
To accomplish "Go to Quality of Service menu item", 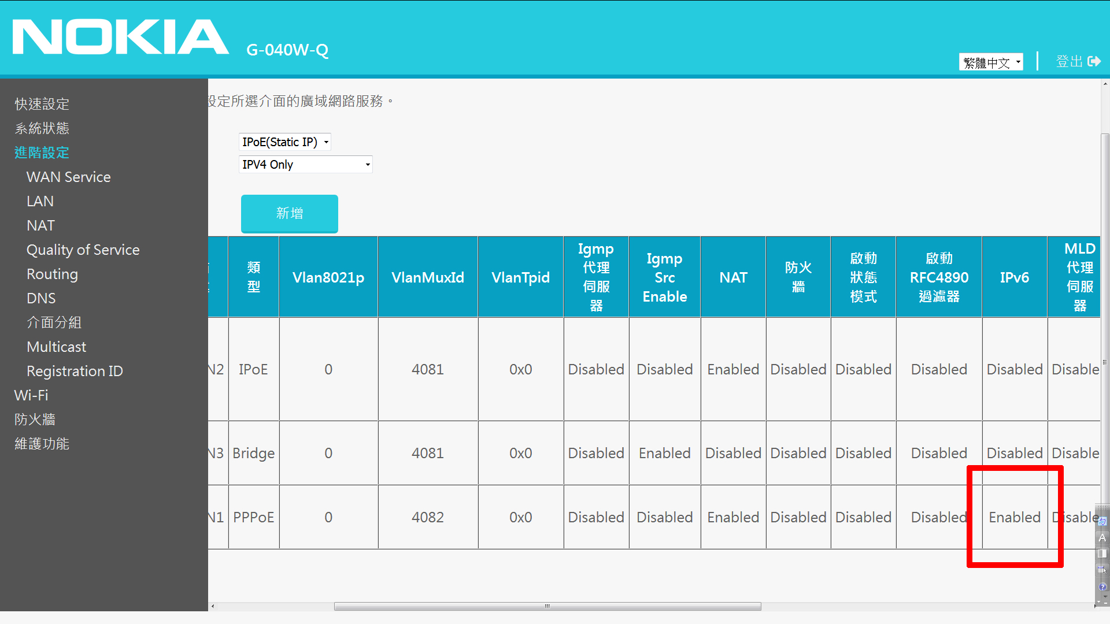I will (x=83, y=250).
